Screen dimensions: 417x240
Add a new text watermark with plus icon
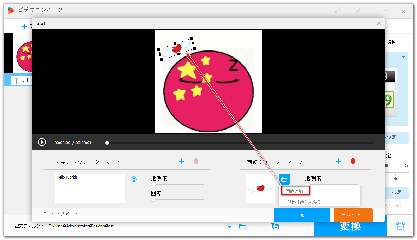coord(182,161)
